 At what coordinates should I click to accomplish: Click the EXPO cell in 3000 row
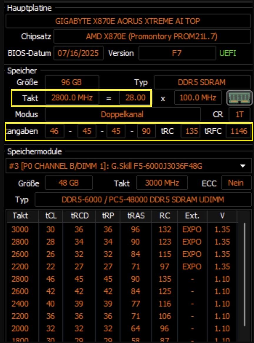(192, 229)
